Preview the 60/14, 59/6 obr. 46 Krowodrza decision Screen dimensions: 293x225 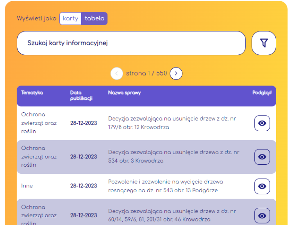point(262,216)
